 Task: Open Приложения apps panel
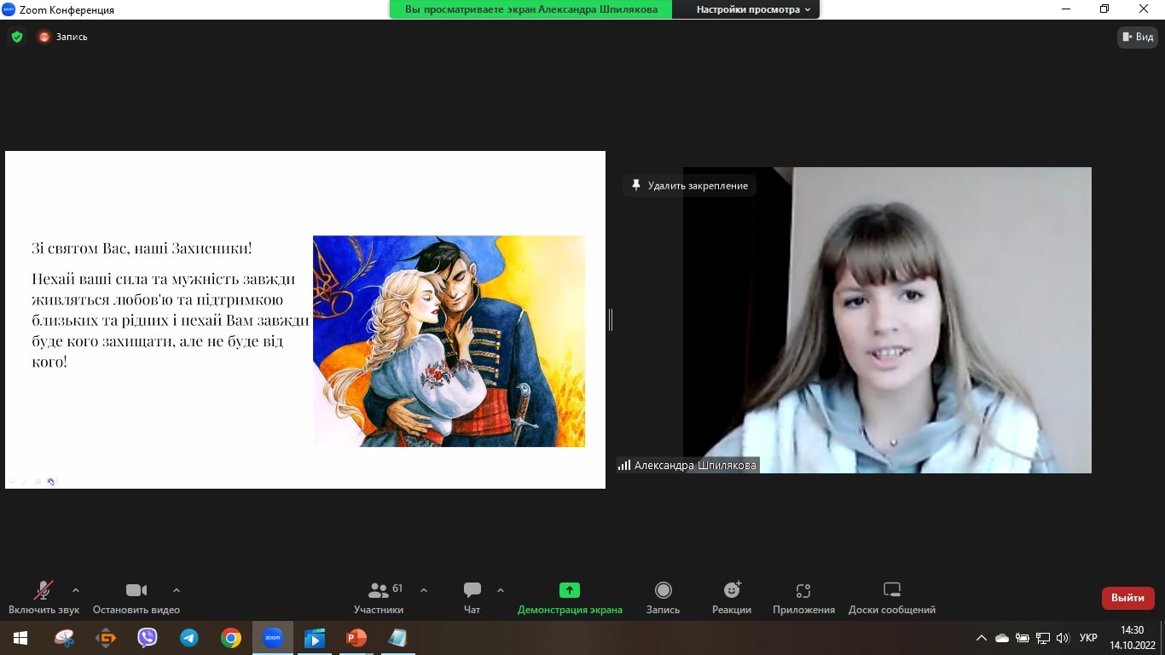click(x=803, y=597)
